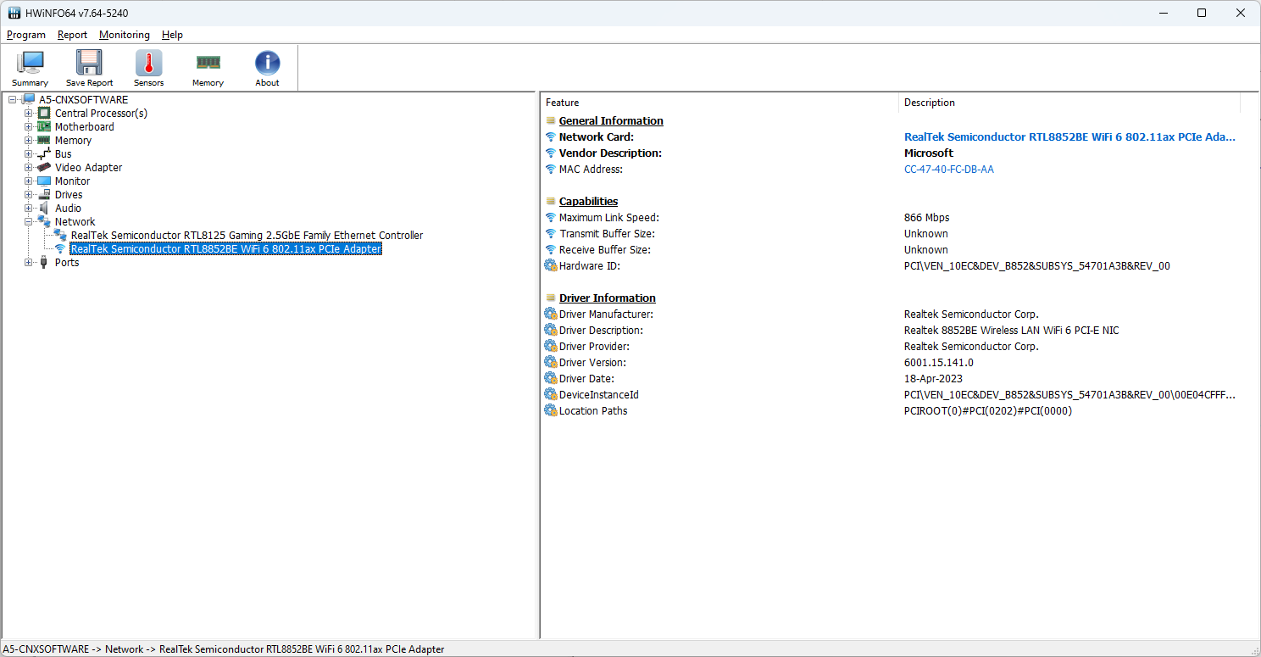Click the Transmit Buffer Size feature label
The width and height of the screenshot is (1261, 657).
click(x=607, y=234)
